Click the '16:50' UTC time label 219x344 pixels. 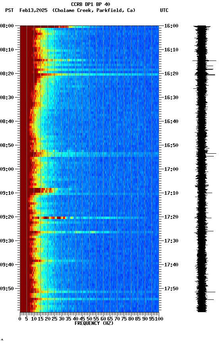[171, 145]
